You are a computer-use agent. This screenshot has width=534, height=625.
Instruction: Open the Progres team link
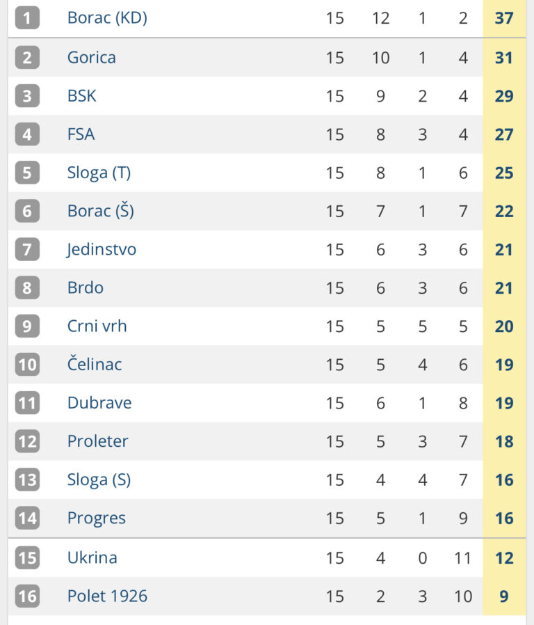[97, 519]
